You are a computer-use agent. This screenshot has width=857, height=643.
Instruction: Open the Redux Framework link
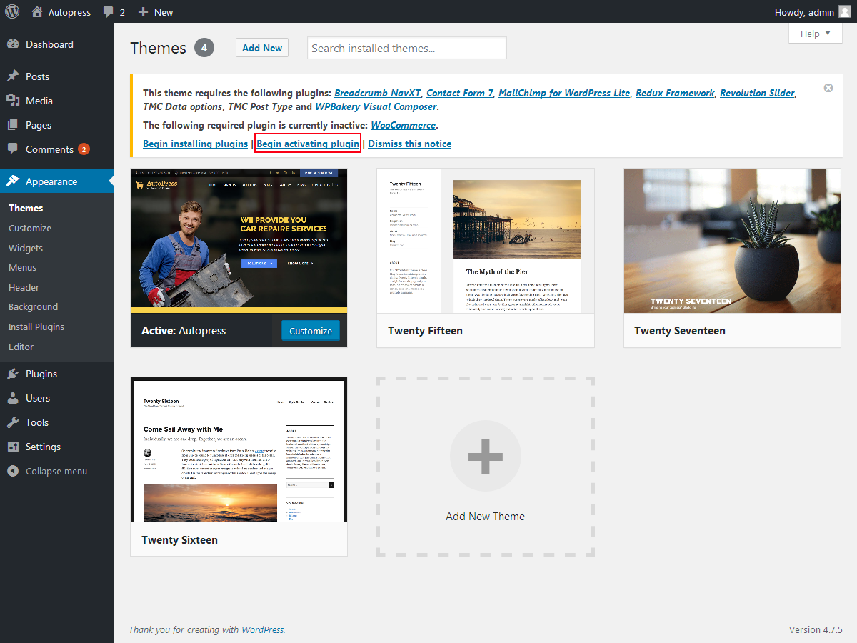tap(675, 93)
